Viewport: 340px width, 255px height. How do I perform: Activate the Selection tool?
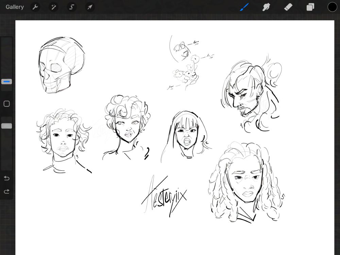(71, 7)
